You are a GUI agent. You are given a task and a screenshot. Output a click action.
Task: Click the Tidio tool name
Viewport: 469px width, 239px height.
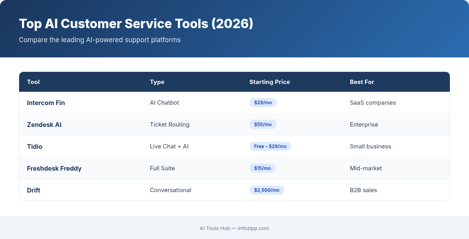click(35, 146)
